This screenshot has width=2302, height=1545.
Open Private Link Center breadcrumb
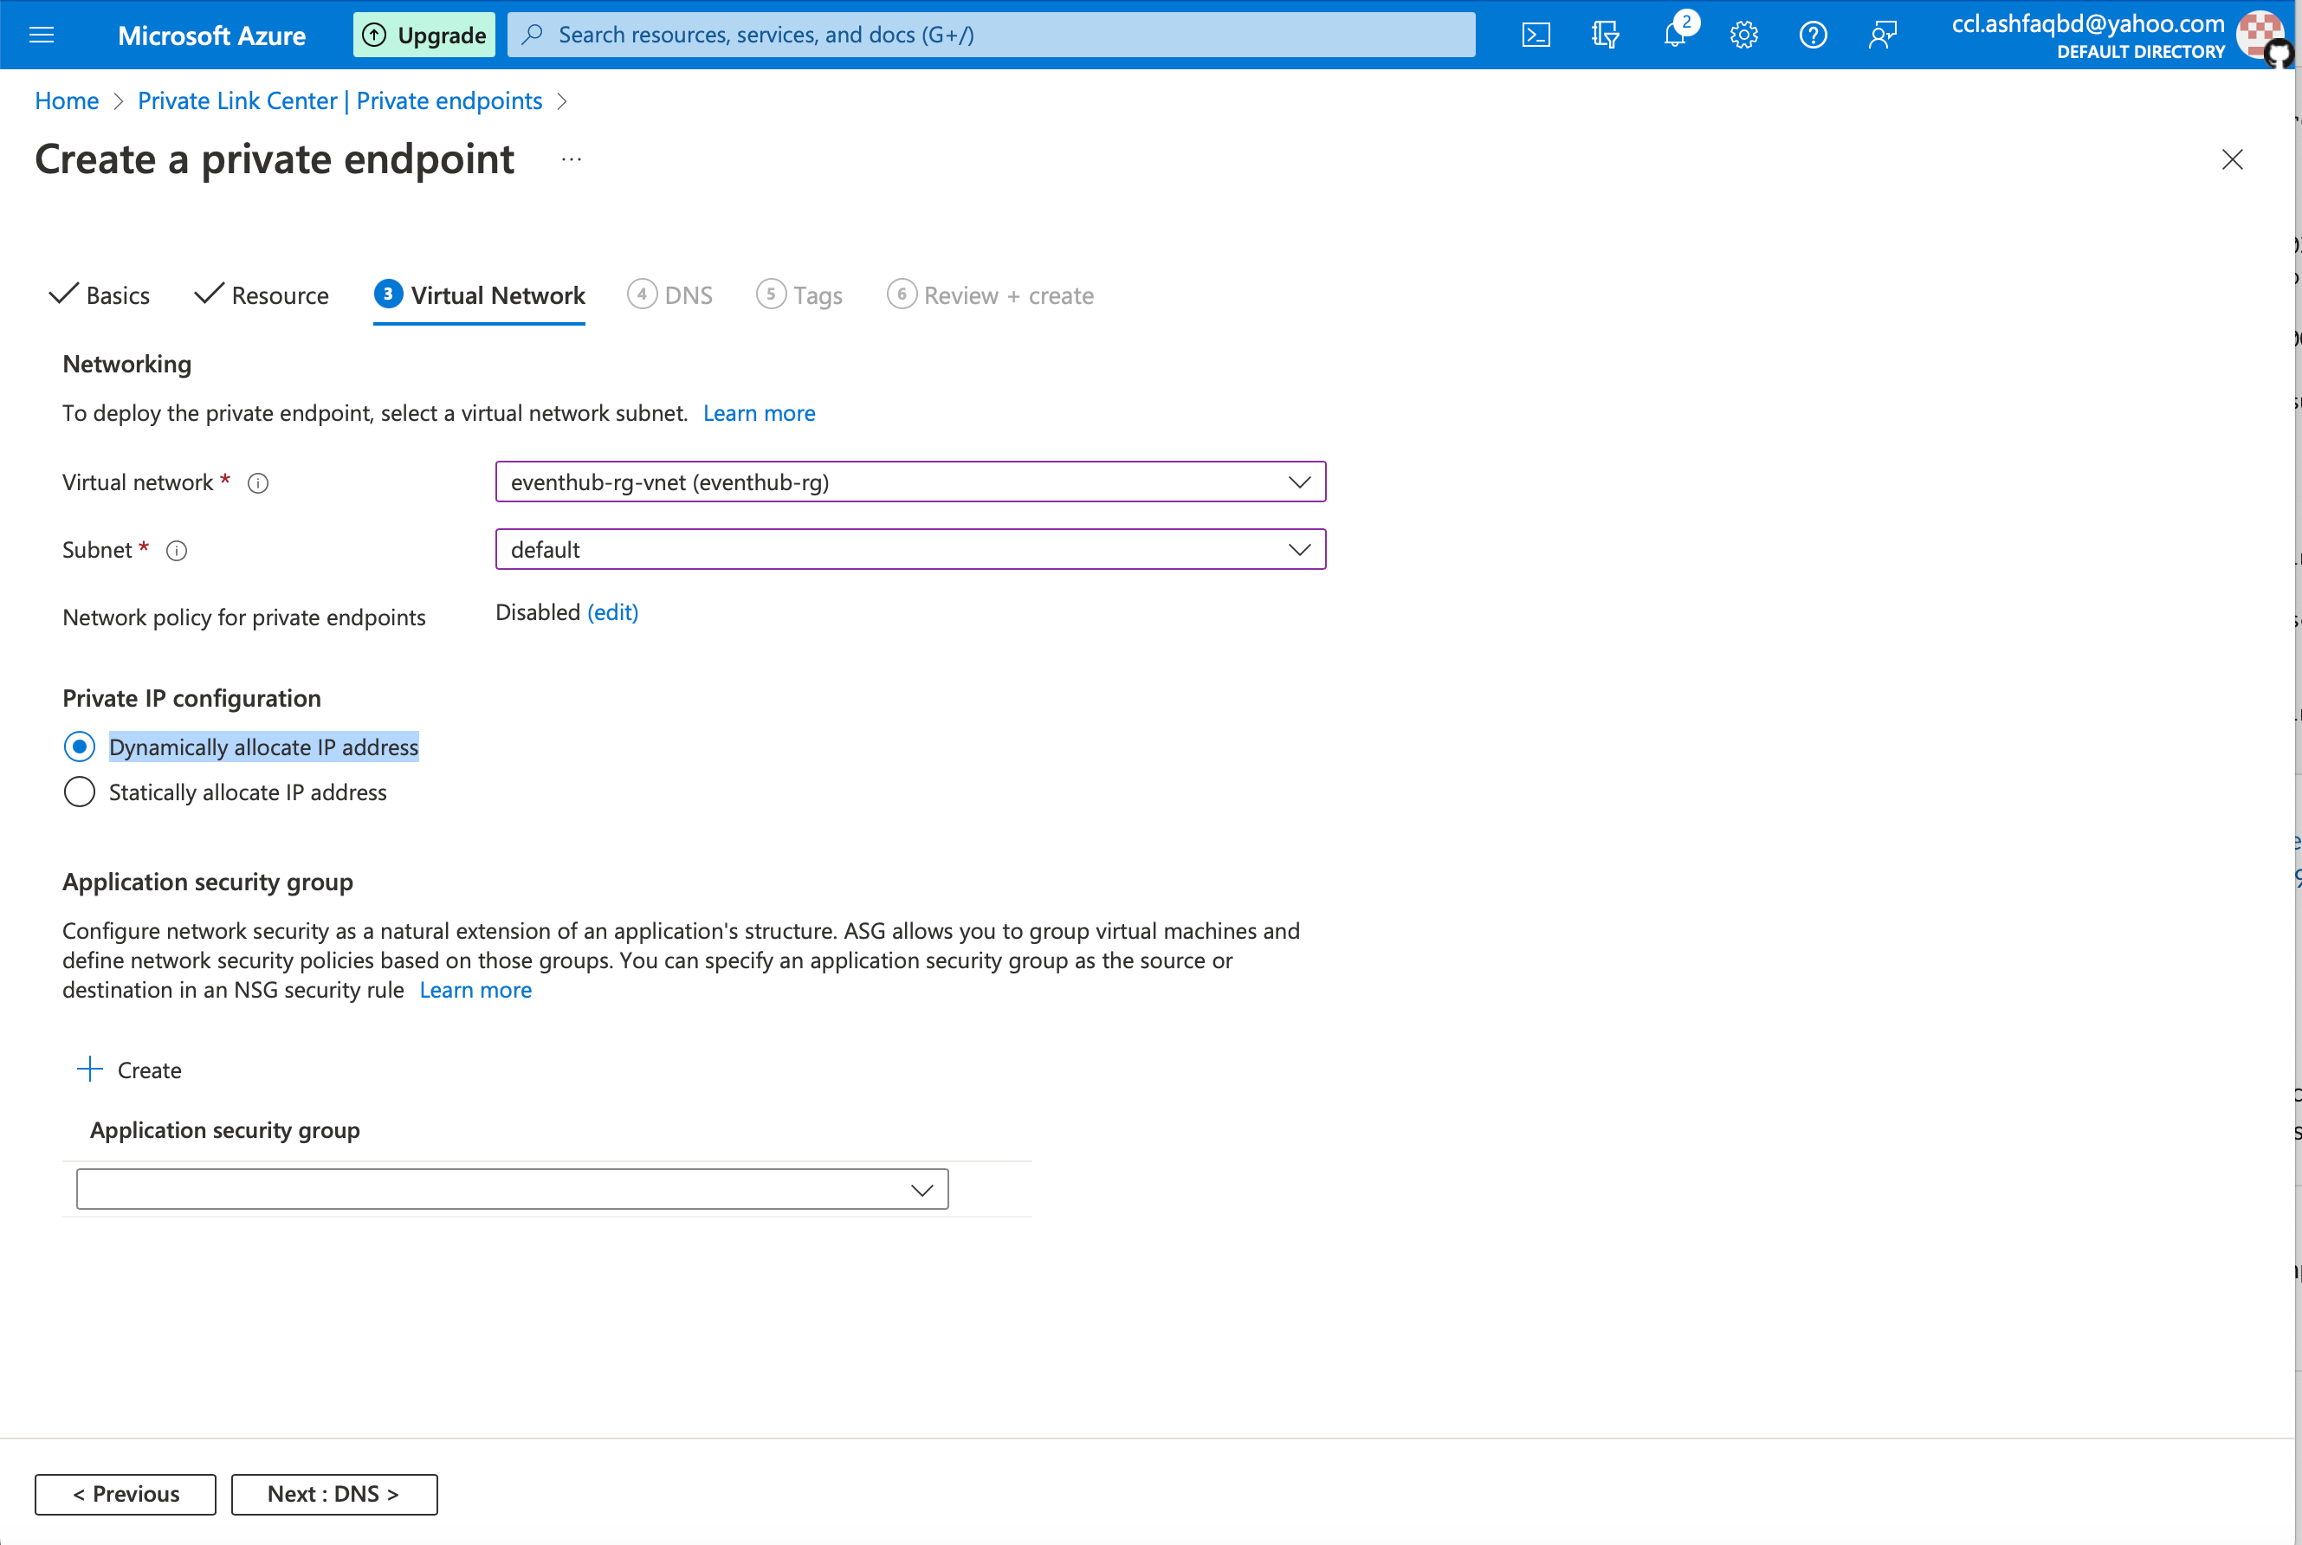[x=340, y=100]
